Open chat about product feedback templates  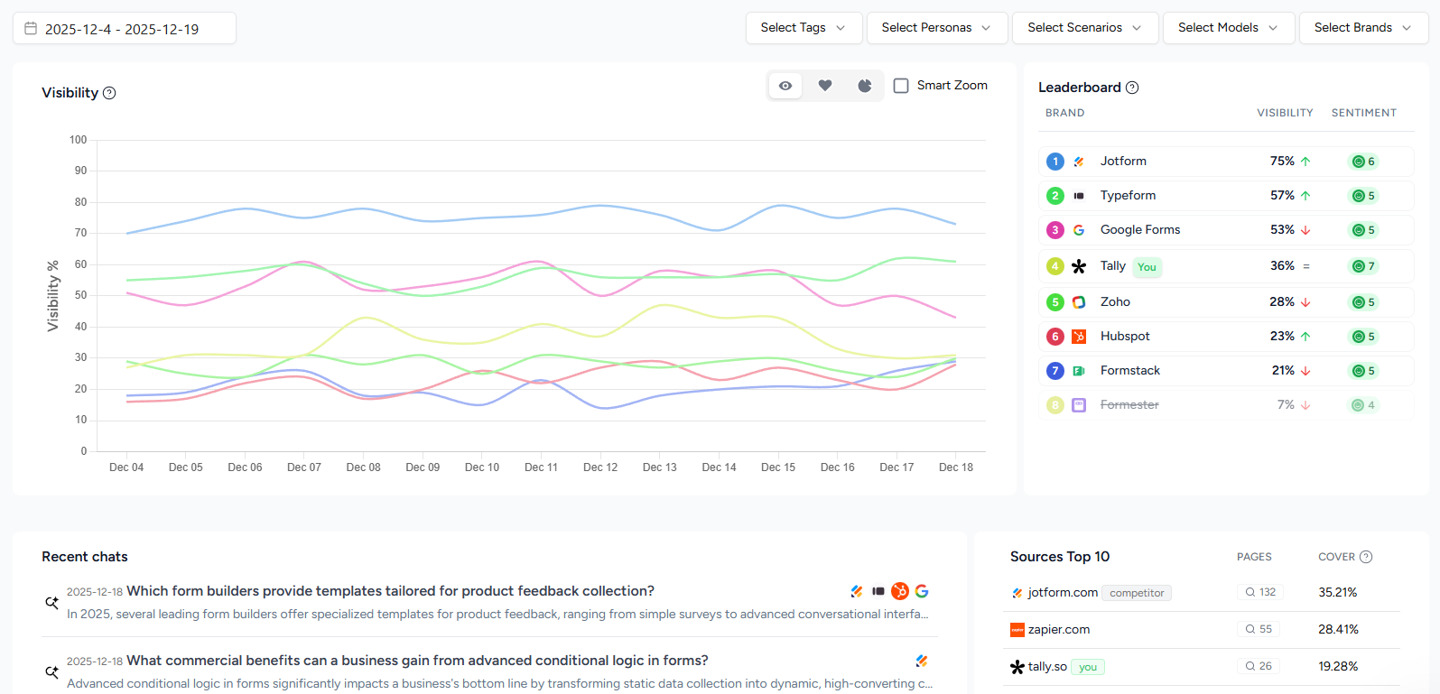pyautogui.click(x=390, y=591)
